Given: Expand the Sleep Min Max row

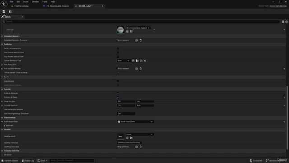Looking at the screenshot, I should [2, 101].
